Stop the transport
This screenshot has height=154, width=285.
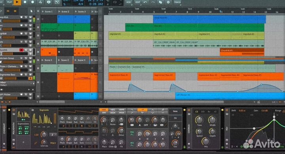(x=25, y=2)
